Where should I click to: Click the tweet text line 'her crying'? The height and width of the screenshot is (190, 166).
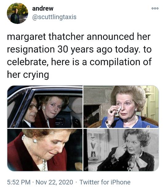(x=28, y=75)
